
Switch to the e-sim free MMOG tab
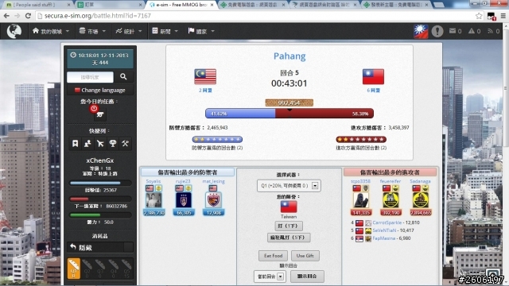click(x=182, y=5)
